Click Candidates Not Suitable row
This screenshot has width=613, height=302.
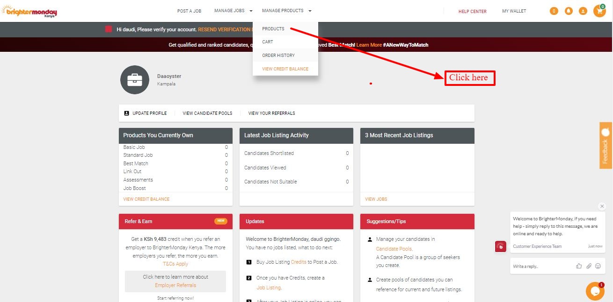pos(296,182)
